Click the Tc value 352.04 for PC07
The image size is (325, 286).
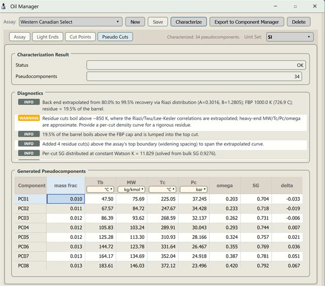[162, 256]
